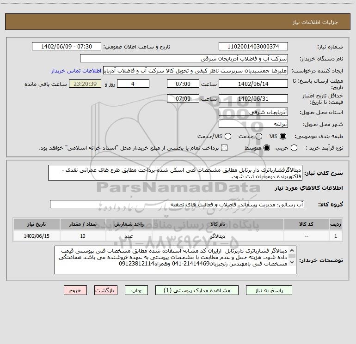Click the 'تاریخ نیاز' column header

coord(37,224)
